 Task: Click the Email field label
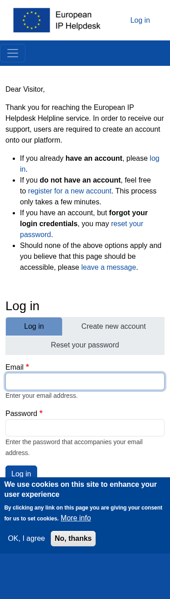pos(15,367)
